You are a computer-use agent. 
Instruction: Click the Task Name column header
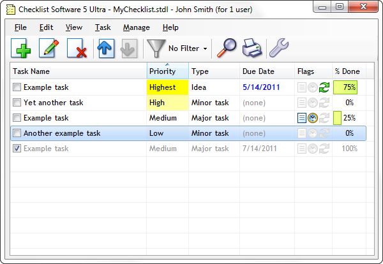(79, 71)
